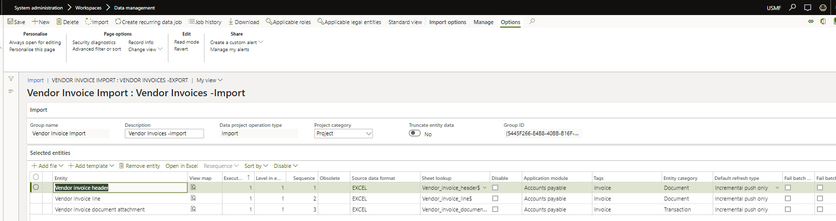Click Read mode
The image size is (836, 221).
click(x=186, y=42)
